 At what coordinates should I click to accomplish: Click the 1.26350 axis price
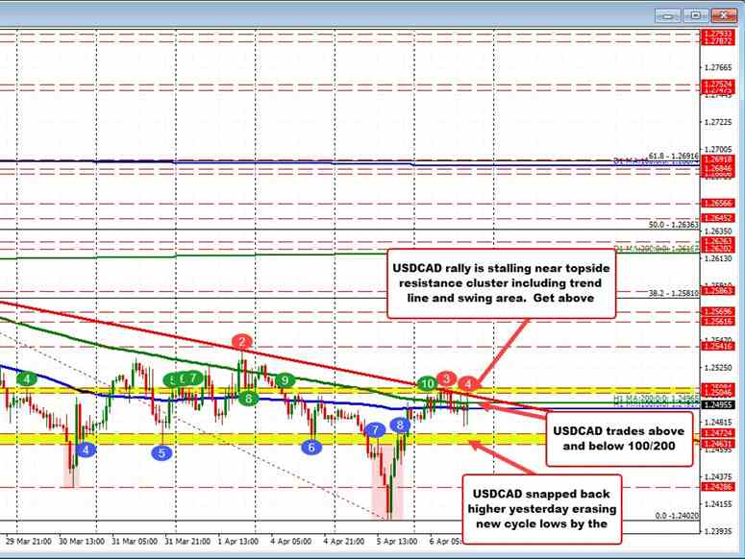(717, 231)
